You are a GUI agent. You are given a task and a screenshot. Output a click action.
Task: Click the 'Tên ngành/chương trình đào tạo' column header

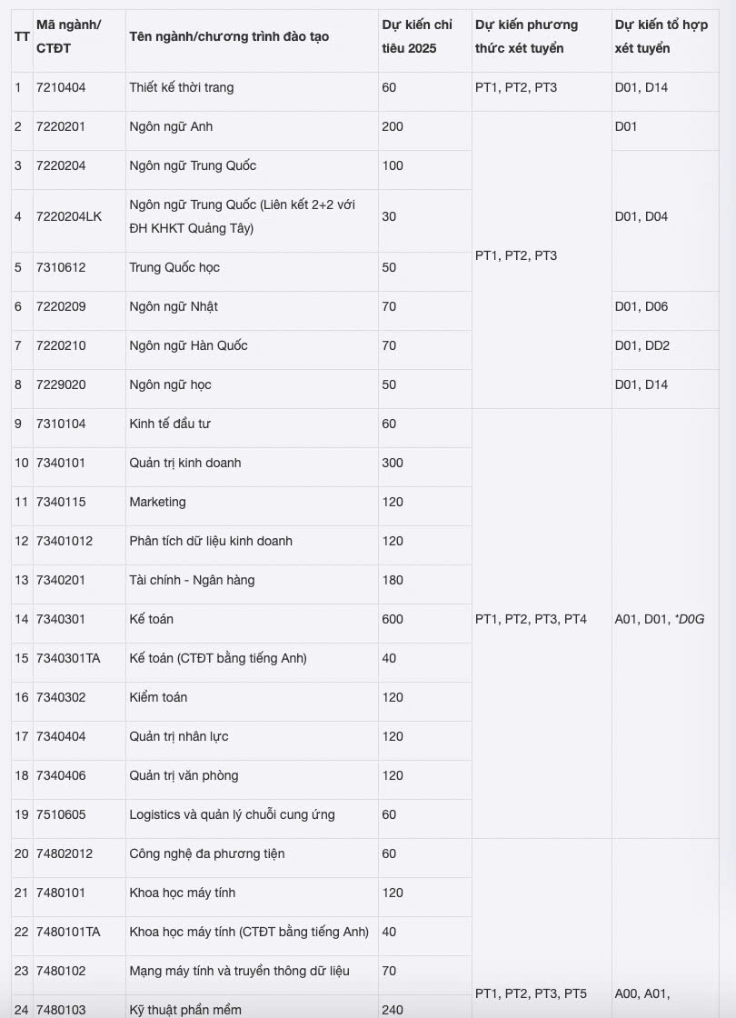(229, 36)
